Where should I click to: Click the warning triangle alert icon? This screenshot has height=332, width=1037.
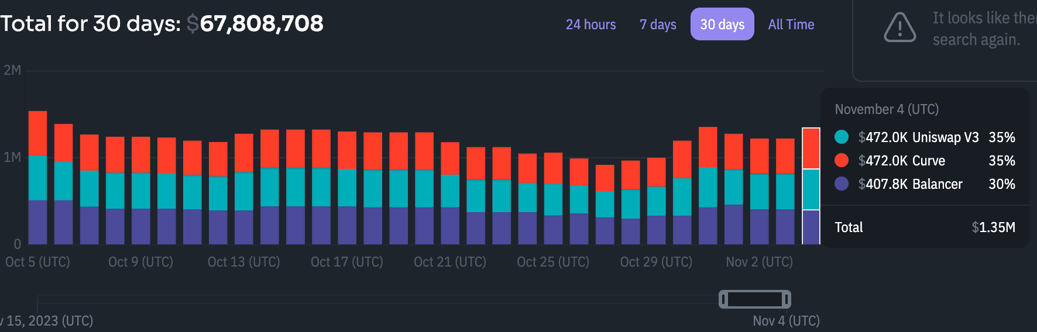pyautogui.click(x=899, y=27)
